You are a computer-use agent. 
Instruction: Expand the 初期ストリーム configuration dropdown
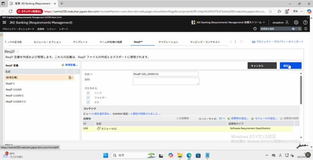click(264, 23)
